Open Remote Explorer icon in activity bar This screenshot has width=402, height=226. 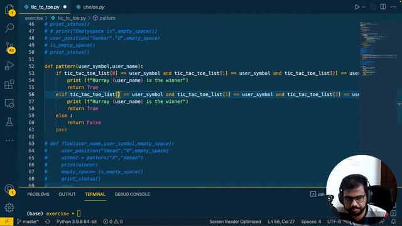[x=9, y=103]
